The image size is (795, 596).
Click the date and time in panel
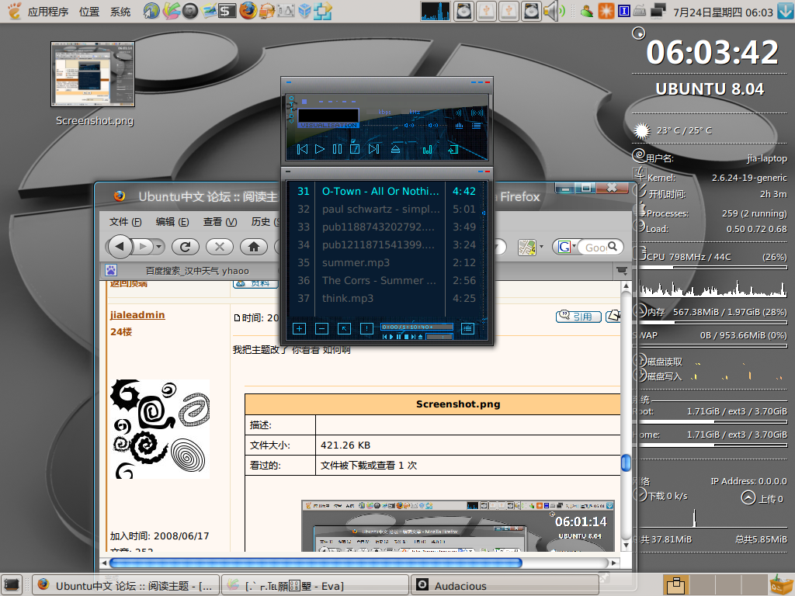tap(723, 12)
